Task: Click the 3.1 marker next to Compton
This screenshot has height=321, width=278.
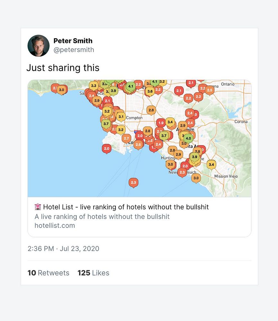Action: pos(121,117)
